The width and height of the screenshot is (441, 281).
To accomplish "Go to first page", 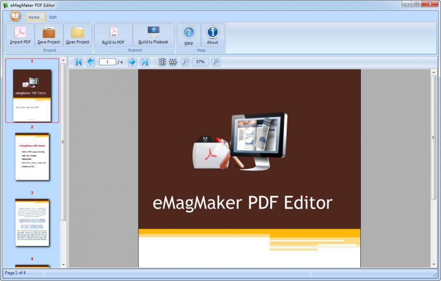I will point(79,62).
